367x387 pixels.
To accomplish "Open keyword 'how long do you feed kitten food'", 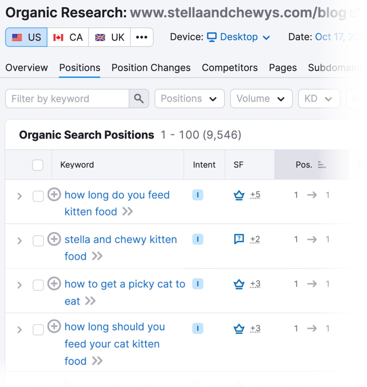I will pyautogui.click(x=117, y=203).
